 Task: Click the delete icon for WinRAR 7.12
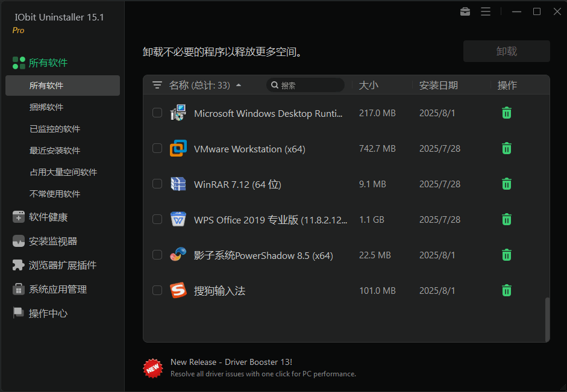(x=507, y=184)
